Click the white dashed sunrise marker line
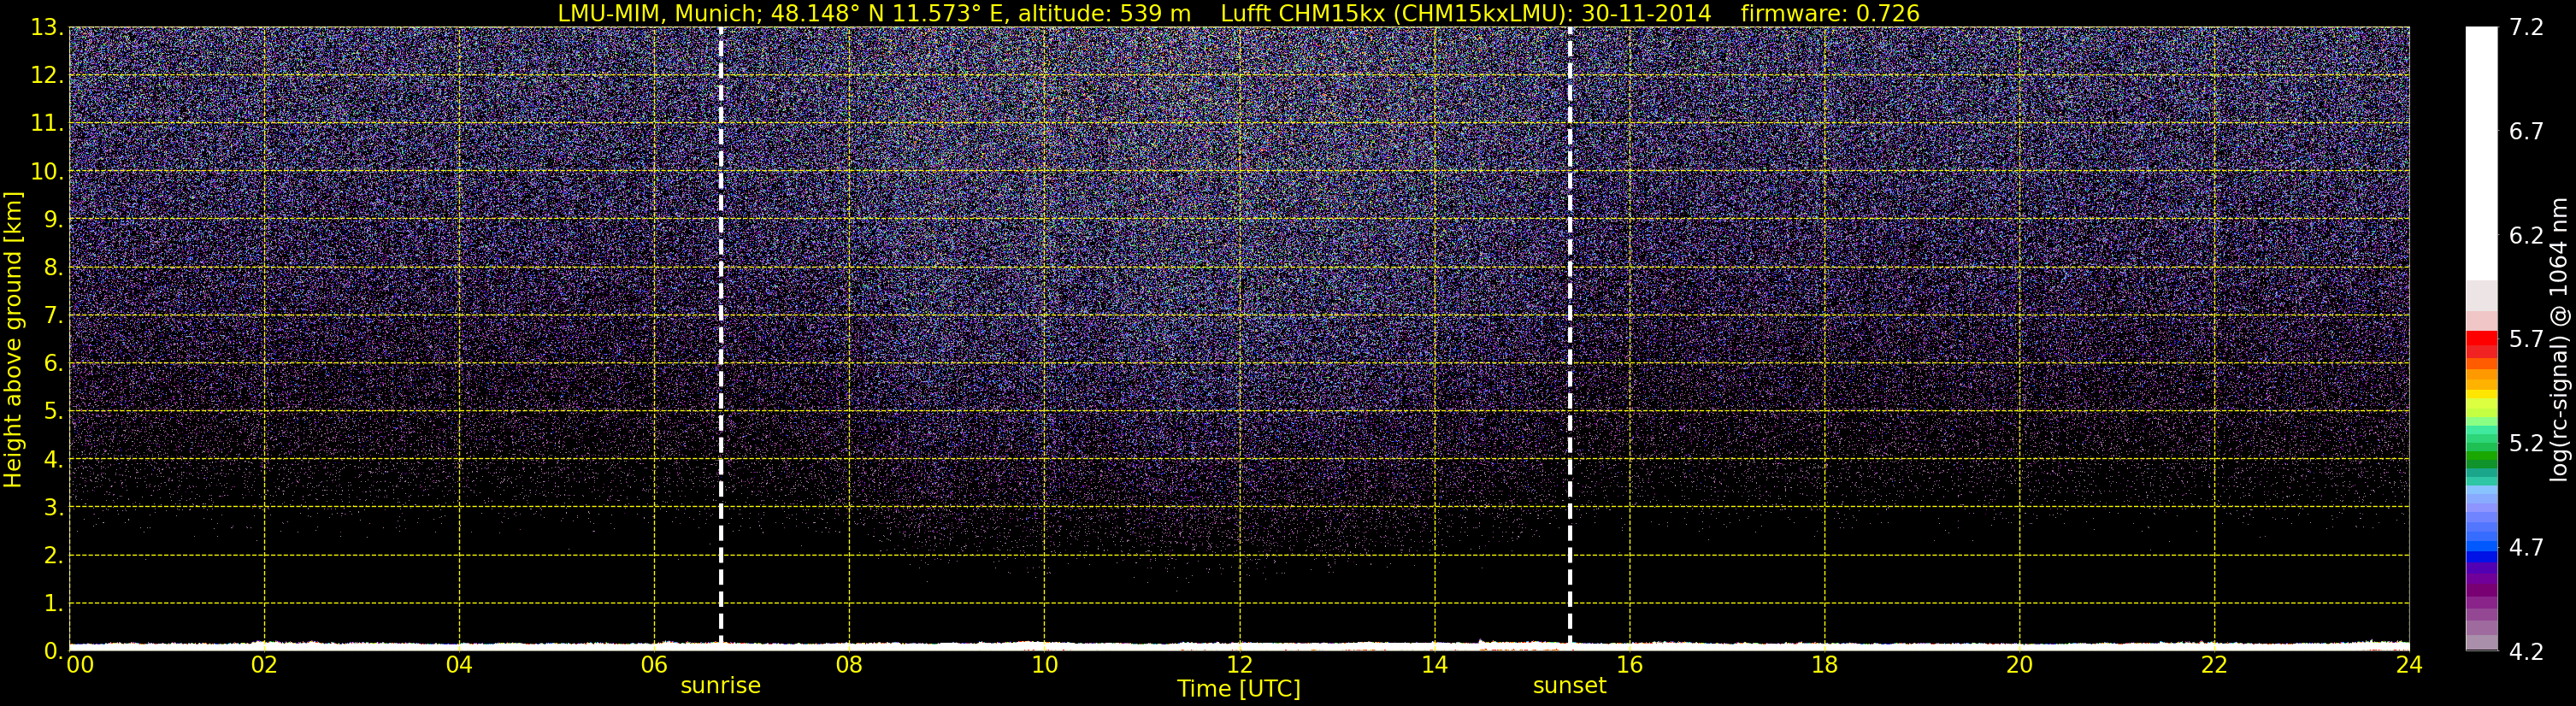 pyautogui.click(x=721, y=338)
